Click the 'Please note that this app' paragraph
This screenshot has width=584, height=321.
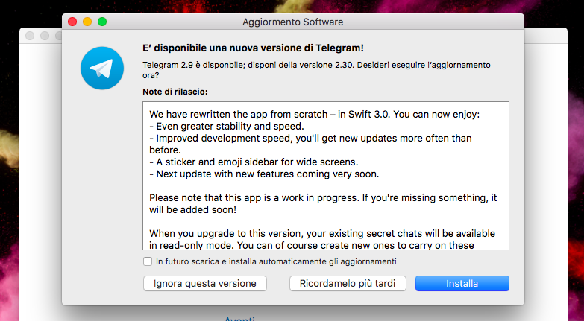pos(323,203)
